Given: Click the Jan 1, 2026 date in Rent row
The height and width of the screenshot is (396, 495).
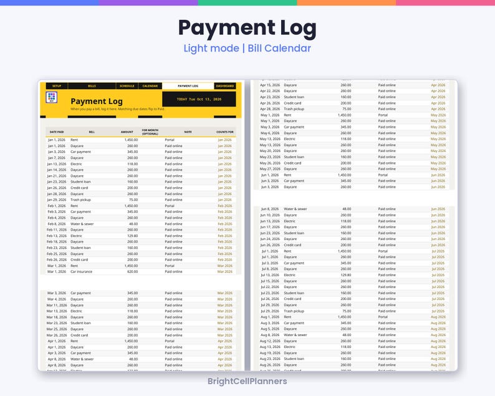Looking at the screenshot, I should (x=57, y=140).
